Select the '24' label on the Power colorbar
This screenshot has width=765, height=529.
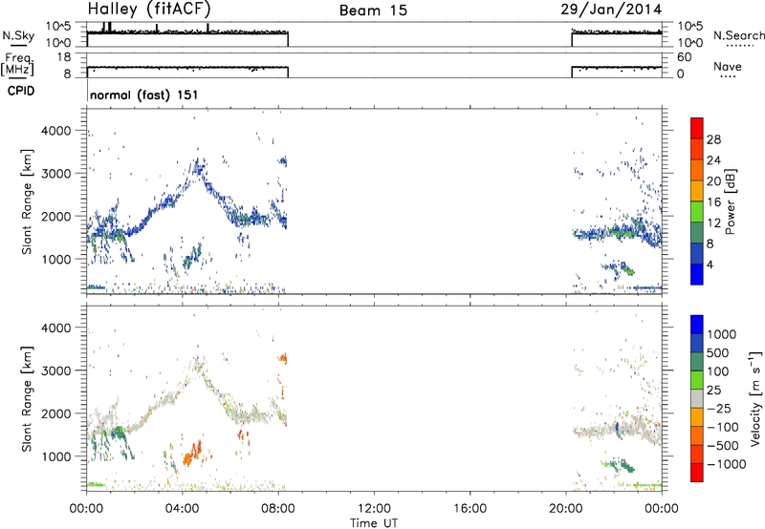point(713,160)
